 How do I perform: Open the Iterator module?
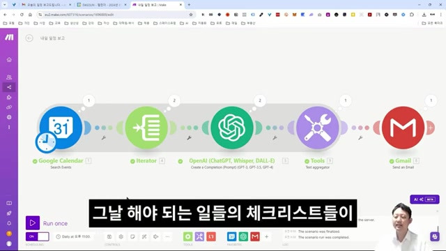point(146,128)
